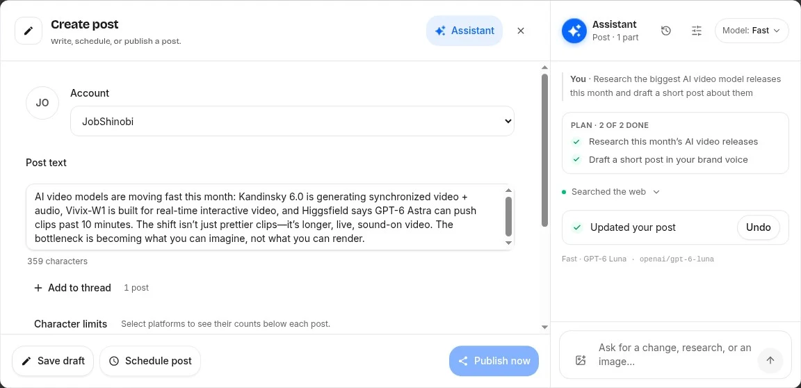
Task: Click 'PLAN · 2 OF 2 DONE' label
Action: click(610, 126)
